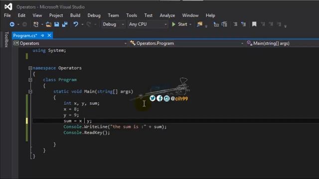Image resolution: width=319 pixels, height=179 pixels.
Task: Click the word 'Program' in class declaration
Action: pos(68,80)
